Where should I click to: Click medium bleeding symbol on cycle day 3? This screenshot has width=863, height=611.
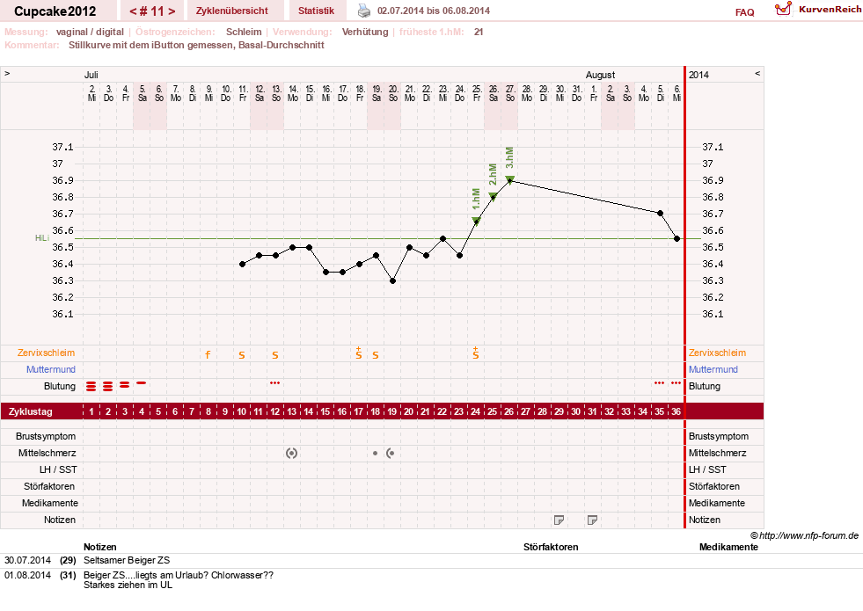(124, 385)
